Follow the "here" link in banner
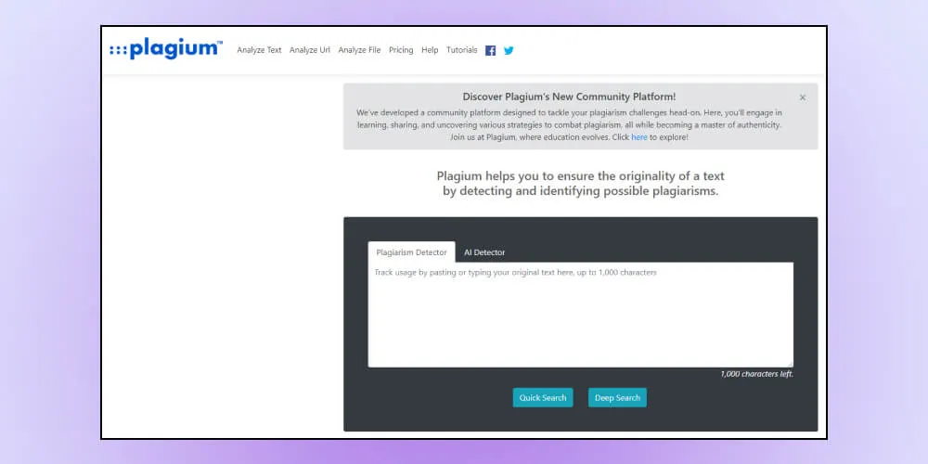 pyautogui.click(x=639, y=137)
